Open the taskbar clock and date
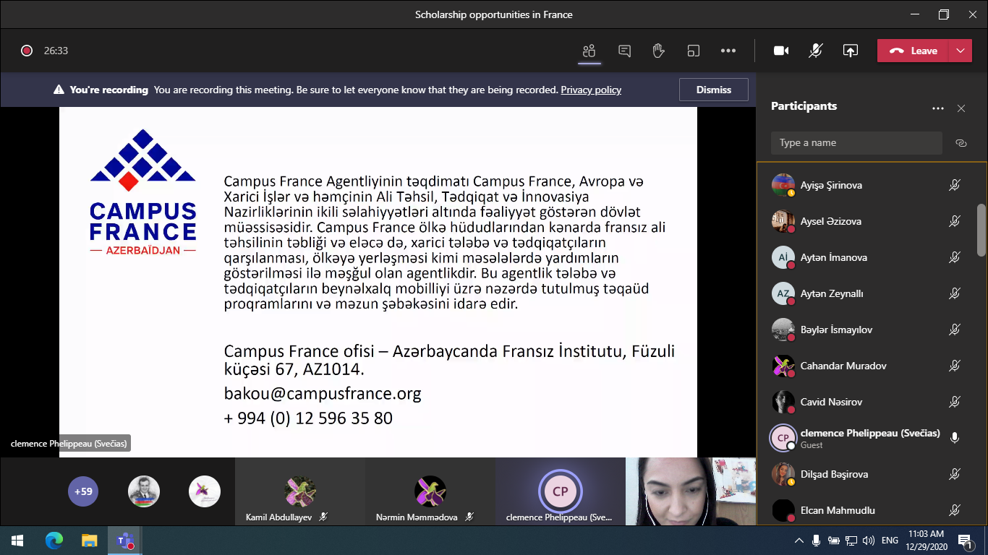 [927, 540]
